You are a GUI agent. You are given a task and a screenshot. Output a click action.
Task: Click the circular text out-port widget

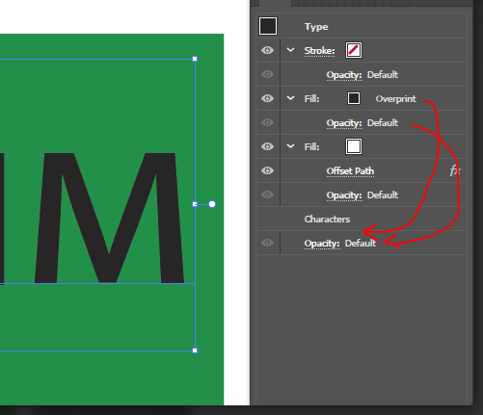click(212, 204)
